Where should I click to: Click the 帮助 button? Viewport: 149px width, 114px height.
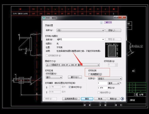click(x=114, y=99)
